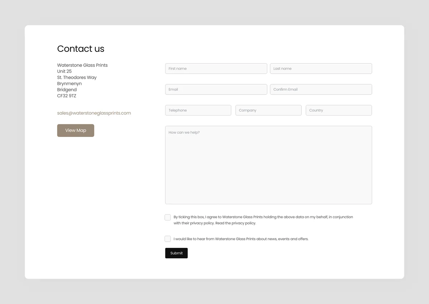
Task: Click the 'How can we help?' message area
Action: tap(268, 165)
